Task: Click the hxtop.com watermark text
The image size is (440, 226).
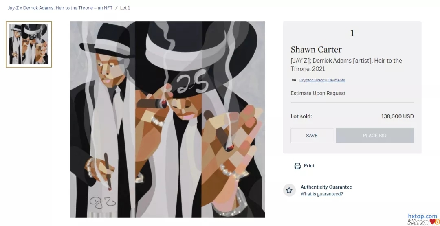Action: pos(422,216)
